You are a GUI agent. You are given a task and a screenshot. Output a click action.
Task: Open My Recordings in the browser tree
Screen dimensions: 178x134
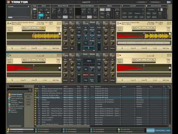16,108
